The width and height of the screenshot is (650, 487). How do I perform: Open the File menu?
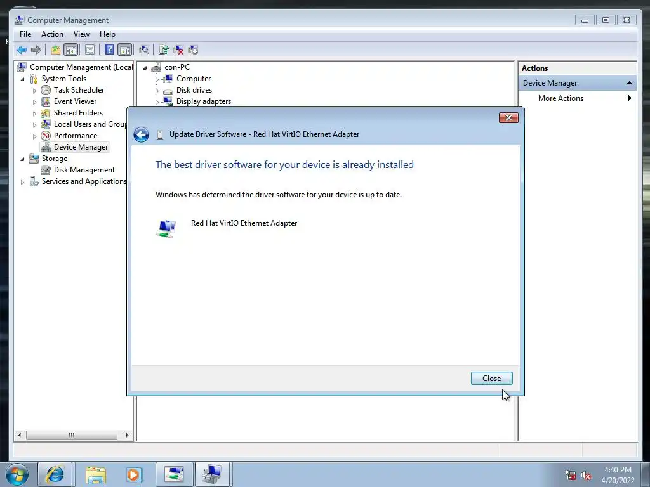[25, 34]
